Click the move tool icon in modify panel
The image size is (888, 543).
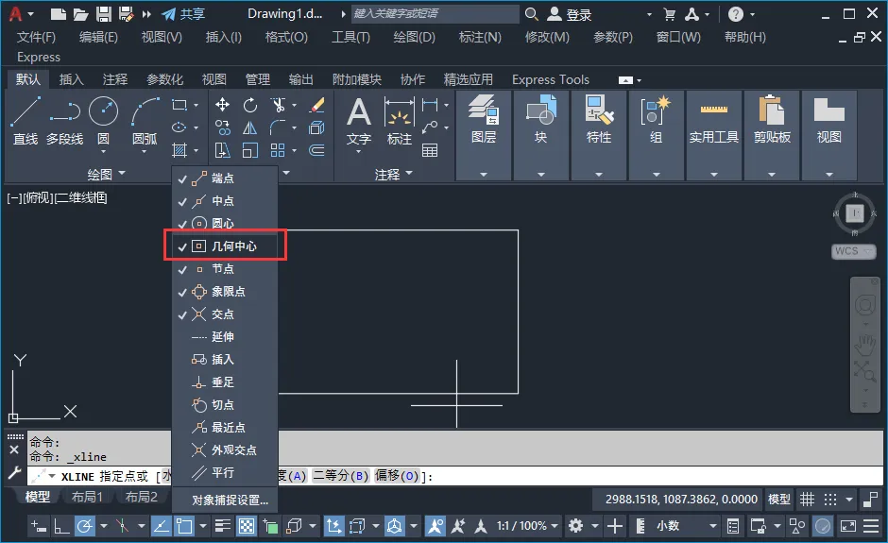[x=222, y=105]
